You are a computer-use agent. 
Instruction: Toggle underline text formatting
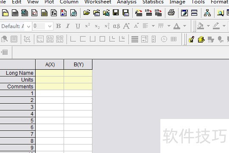78,26
